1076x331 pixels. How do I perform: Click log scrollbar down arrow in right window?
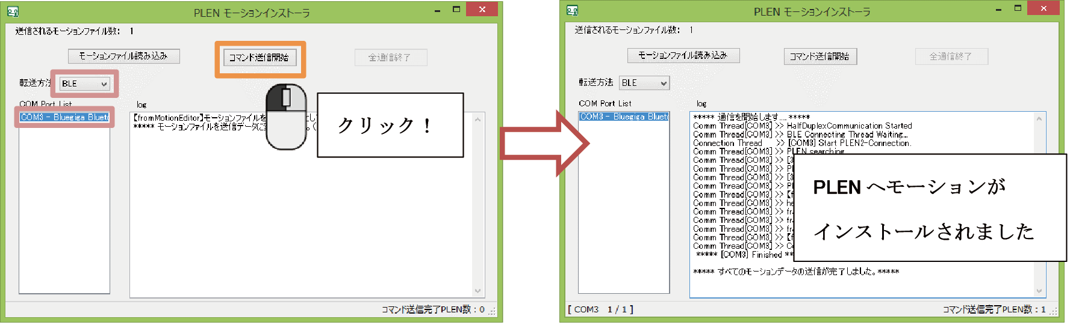[1039, 291]
